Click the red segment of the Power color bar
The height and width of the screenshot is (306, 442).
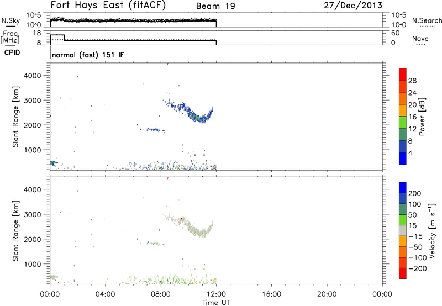pyautogui.click(x=403, y=74)
